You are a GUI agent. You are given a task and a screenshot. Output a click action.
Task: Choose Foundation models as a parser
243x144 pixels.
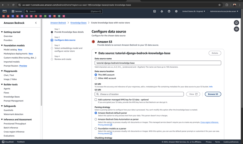96,129
